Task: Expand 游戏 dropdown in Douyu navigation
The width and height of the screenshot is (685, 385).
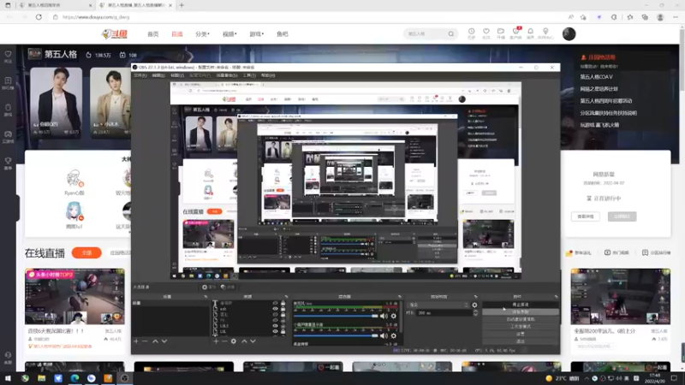Action: (x=256, y=33)
